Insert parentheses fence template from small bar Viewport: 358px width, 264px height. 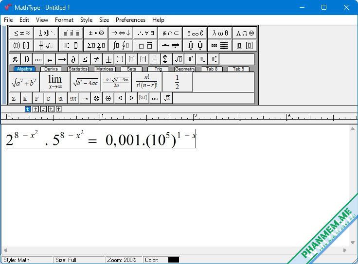click(120, 59)
